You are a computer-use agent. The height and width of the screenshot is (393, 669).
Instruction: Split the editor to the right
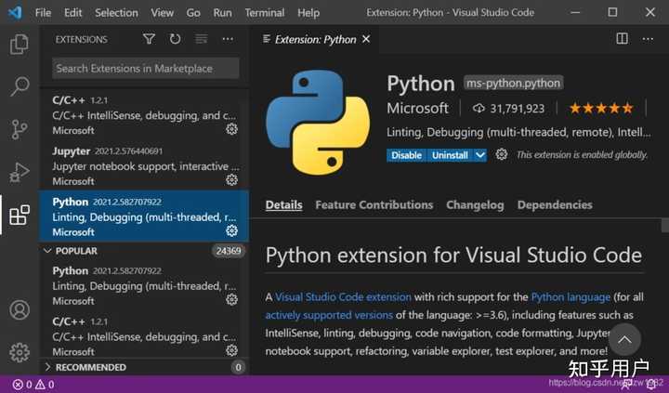pos(622,39)
